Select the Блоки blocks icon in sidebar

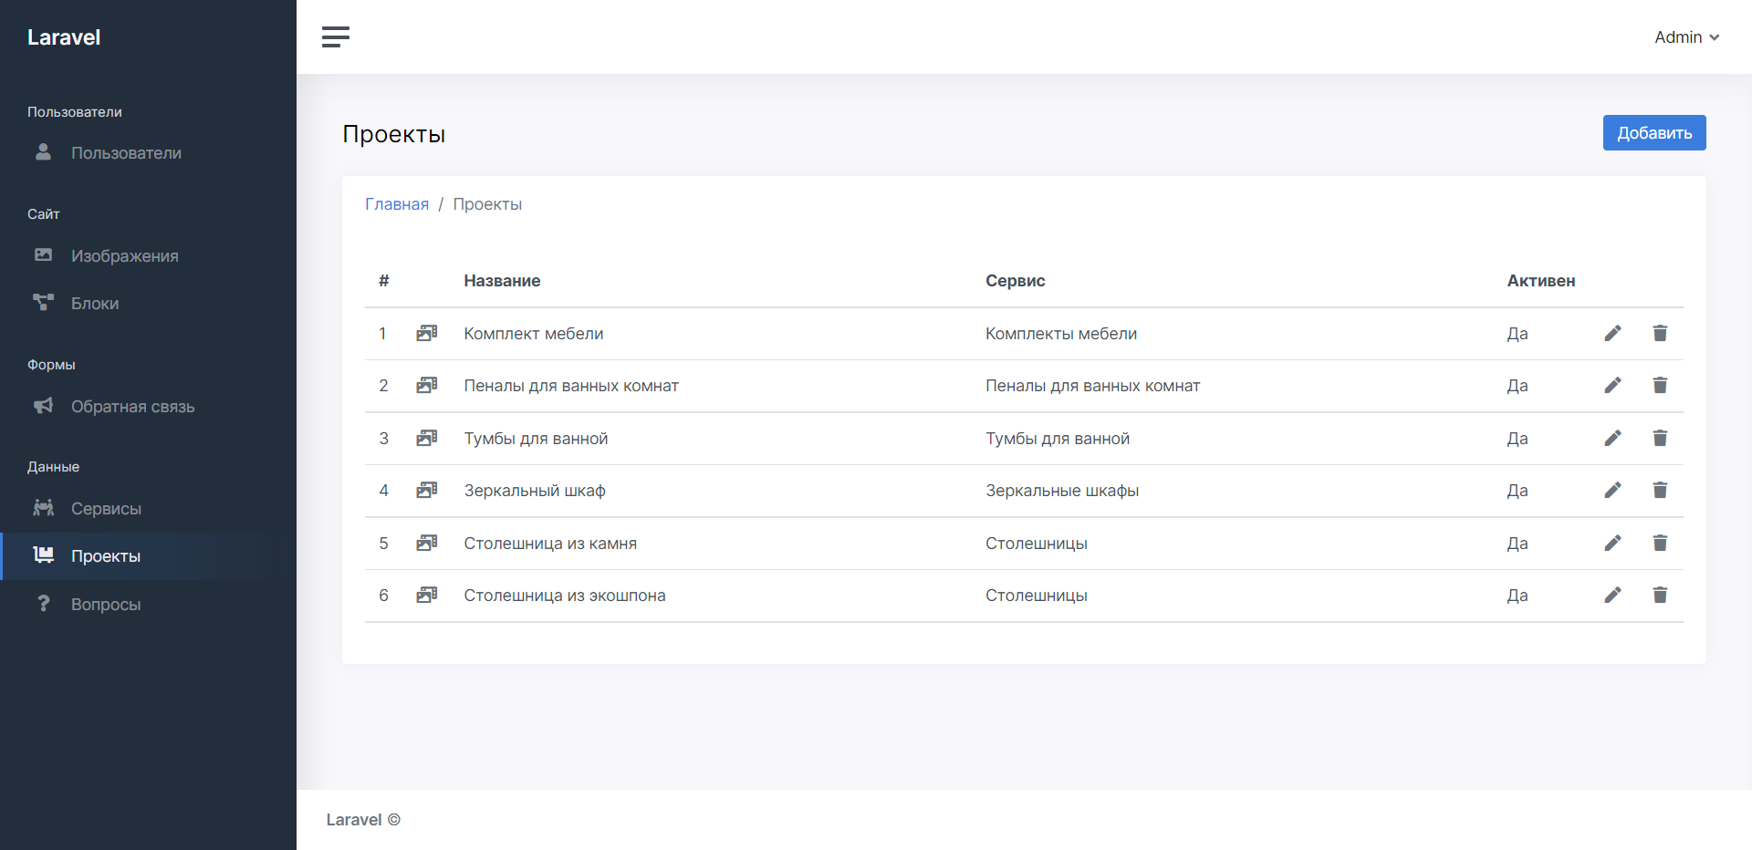tap(43, 303)
